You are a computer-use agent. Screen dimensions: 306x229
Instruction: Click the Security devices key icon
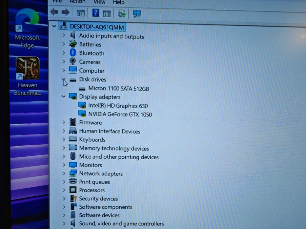(x=73, y=199)
